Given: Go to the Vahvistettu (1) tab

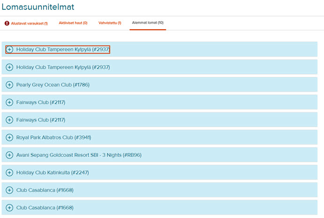Looking at the screenshot, I should tap(110, 23).
